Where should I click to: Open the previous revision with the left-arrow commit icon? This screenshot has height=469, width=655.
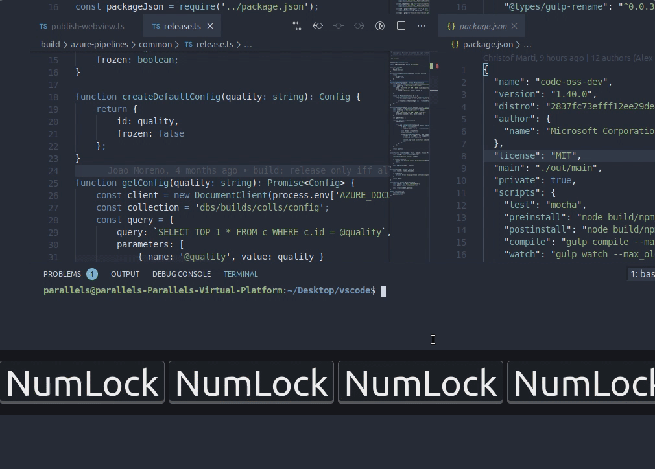point(318,26)
